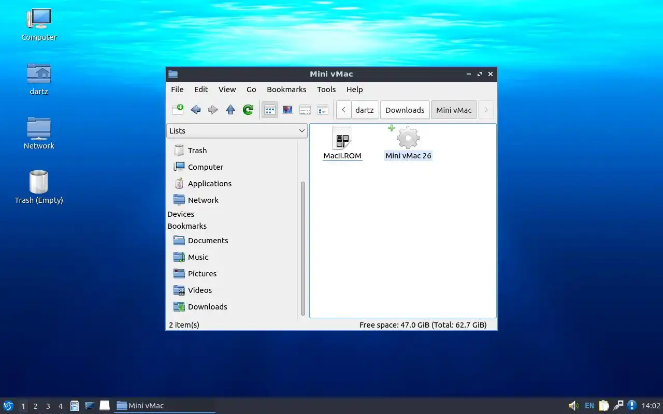Screen dimensions: 663x414
Task: Click the Devices heading in side pane
Action: (181, 214)
